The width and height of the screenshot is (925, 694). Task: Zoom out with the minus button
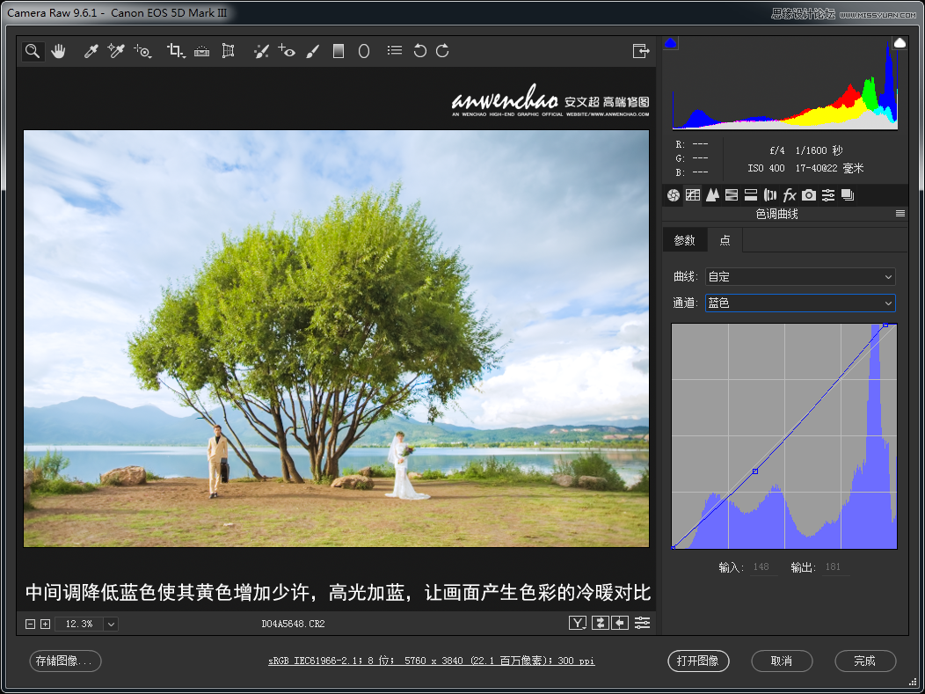[x=30, y=624]
